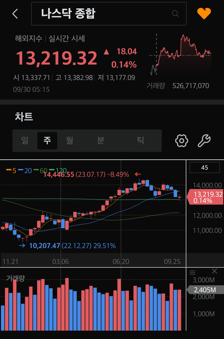Close the volume panel with X
This screenshot has width=224, height=339.
[x=214, y=271]
